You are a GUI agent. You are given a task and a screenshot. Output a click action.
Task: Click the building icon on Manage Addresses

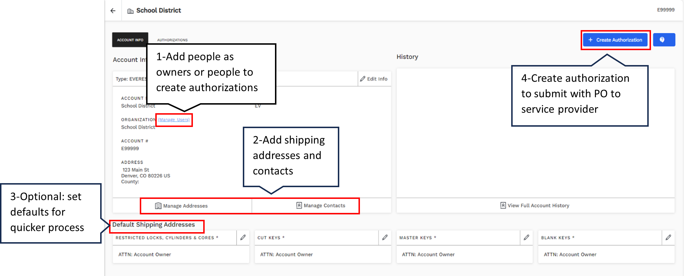tap(158, 205)
